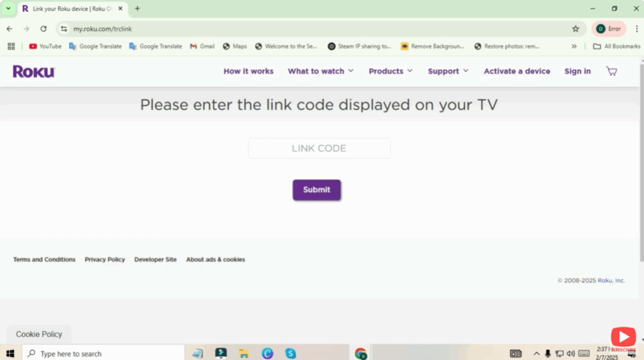Image resolution: width=644 pixels, height=360 pixels.
Task: Click Sign in
Action: pyautogui.click(x=577, y=71)
